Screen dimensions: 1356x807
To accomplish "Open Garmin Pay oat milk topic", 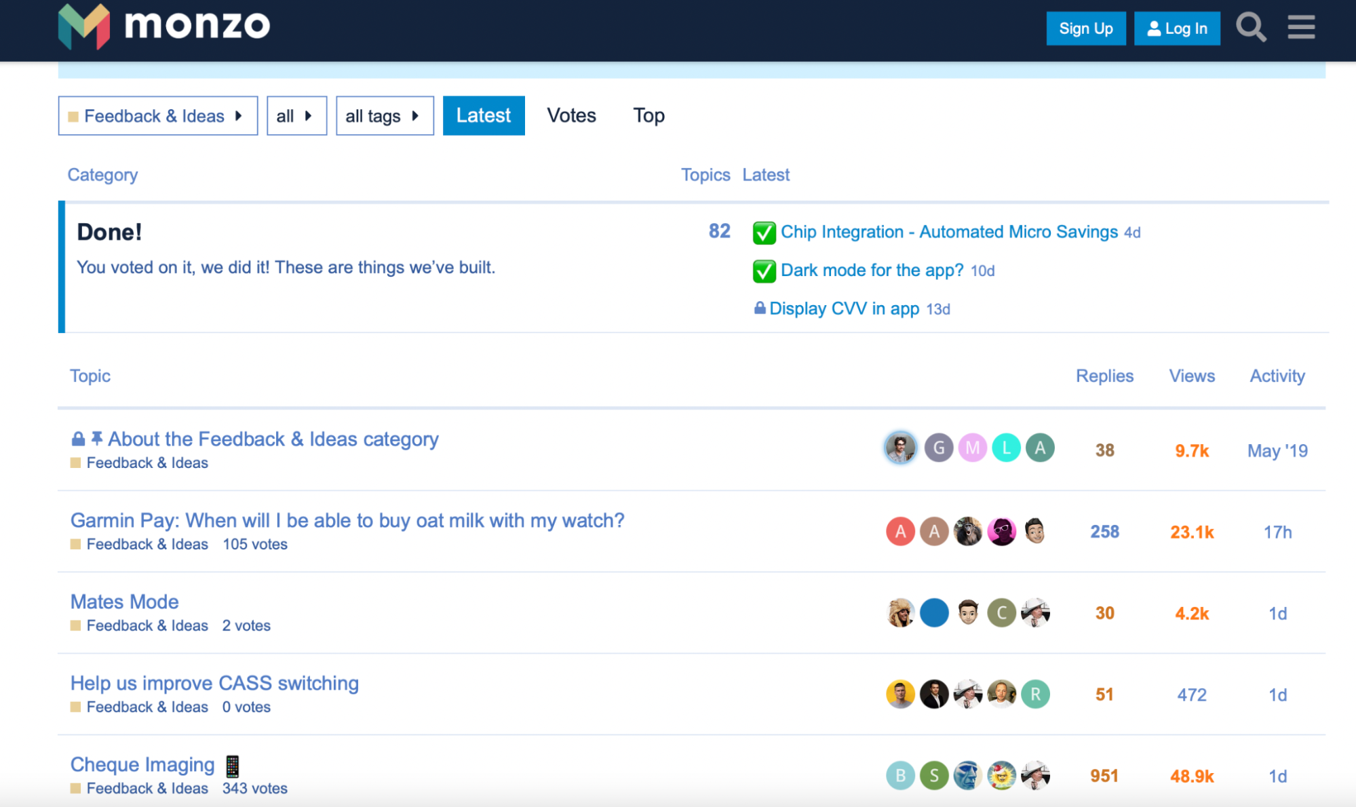I will [x=347, y=519].
